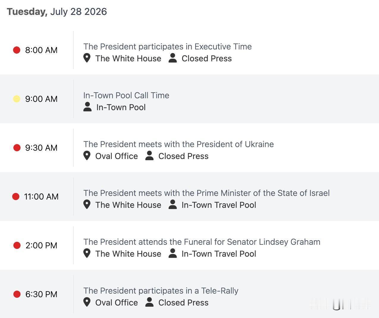Viewport: 379px width, 318px height.
Task: Click the red dot beside 2:00 PM
Action: coord(17,245)
